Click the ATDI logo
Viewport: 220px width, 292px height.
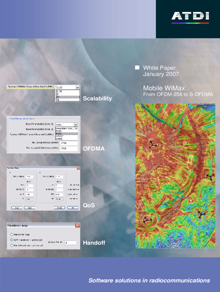tap(190, 17)
